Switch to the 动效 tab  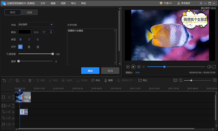[29, 12]
